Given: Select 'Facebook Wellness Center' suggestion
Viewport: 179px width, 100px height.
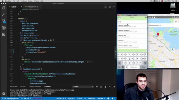Looking at the screenshot, I should (132, 46).
